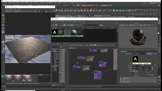Open the Sign In dropdown in the Maya toolbar
This screenshot has height=91, width=162.
pyautogui.click(x=106, y=5)
